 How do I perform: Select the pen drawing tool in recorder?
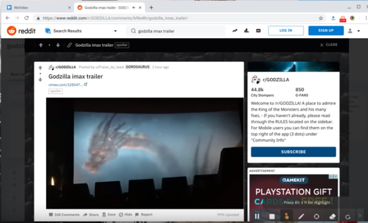pyautogui.click(x=301, y=216)
